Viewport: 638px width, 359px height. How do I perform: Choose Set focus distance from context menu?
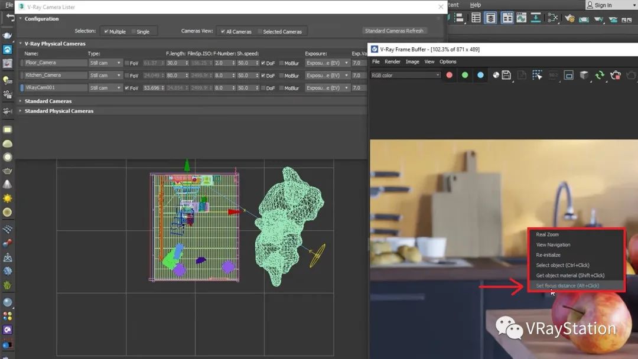click(567, 286)
